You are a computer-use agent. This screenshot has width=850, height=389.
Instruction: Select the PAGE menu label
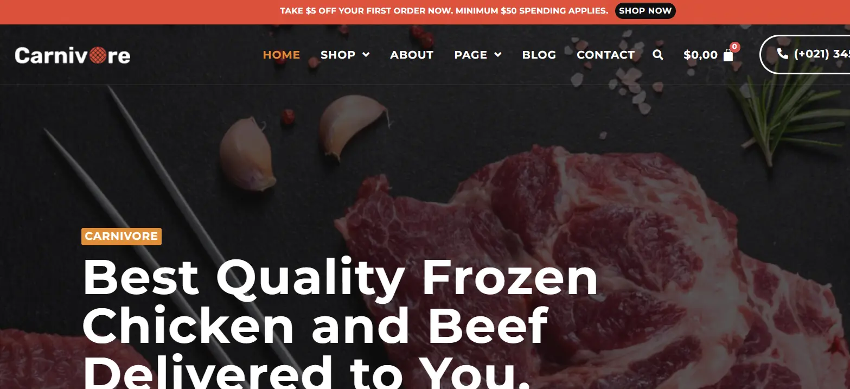[471, 55]
